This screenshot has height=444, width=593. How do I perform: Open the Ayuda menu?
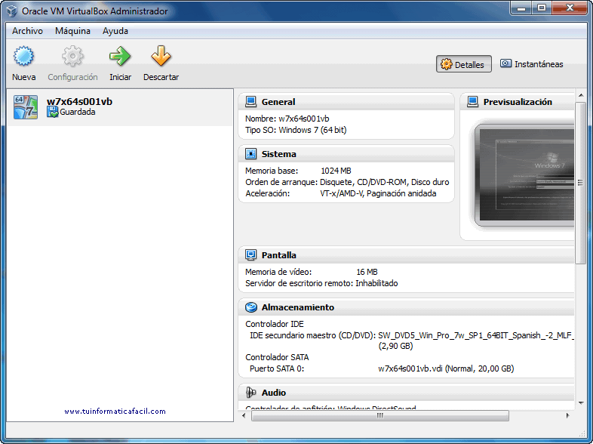[115, 31]
